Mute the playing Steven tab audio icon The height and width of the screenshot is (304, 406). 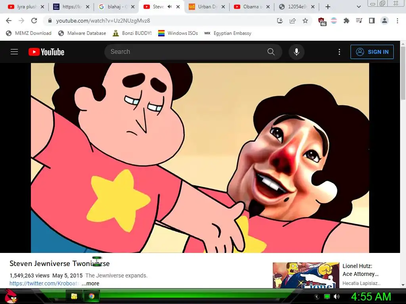(x=170, y=7)
